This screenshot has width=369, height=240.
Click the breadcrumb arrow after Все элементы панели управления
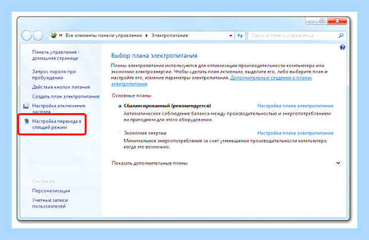click(x=146, y=36)
